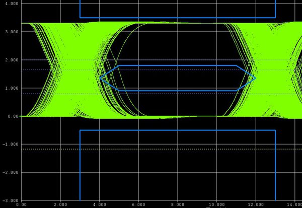
Task: Select the blue hexagonal eye mask in the center
Action: (x=178, y=78)
